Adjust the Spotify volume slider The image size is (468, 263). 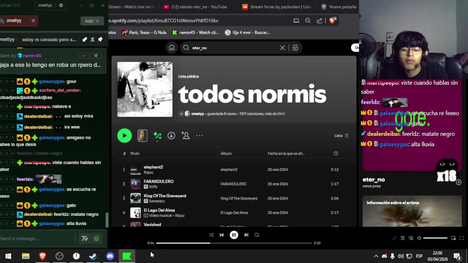point(435,238)
